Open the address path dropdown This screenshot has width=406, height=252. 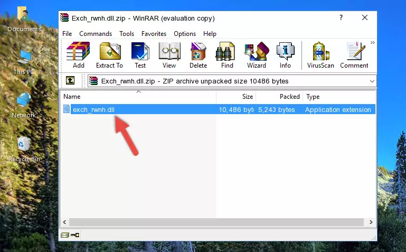(372, 81)
